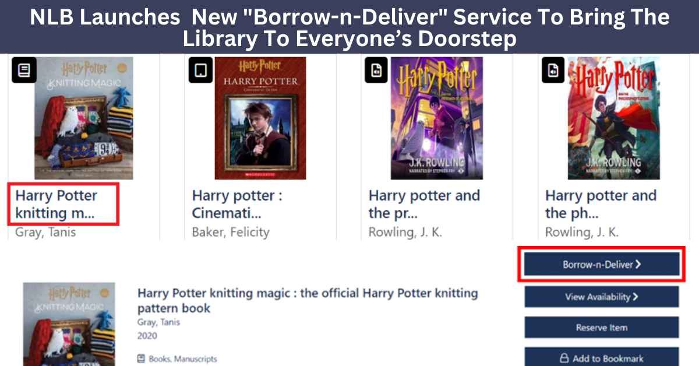Click the tablet eBook icon on Cinematic Guide
The height and width of the screenshot is (366, 699).
(x=200, y=71)
